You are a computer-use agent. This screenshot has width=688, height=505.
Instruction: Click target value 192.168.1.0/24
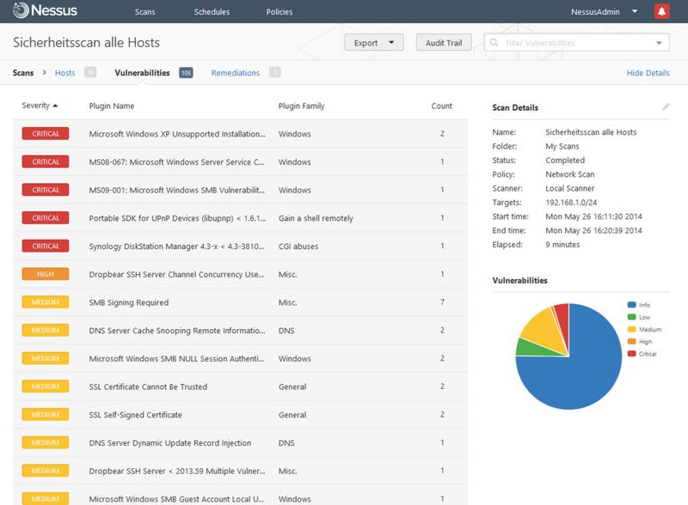tap(571, 203)
